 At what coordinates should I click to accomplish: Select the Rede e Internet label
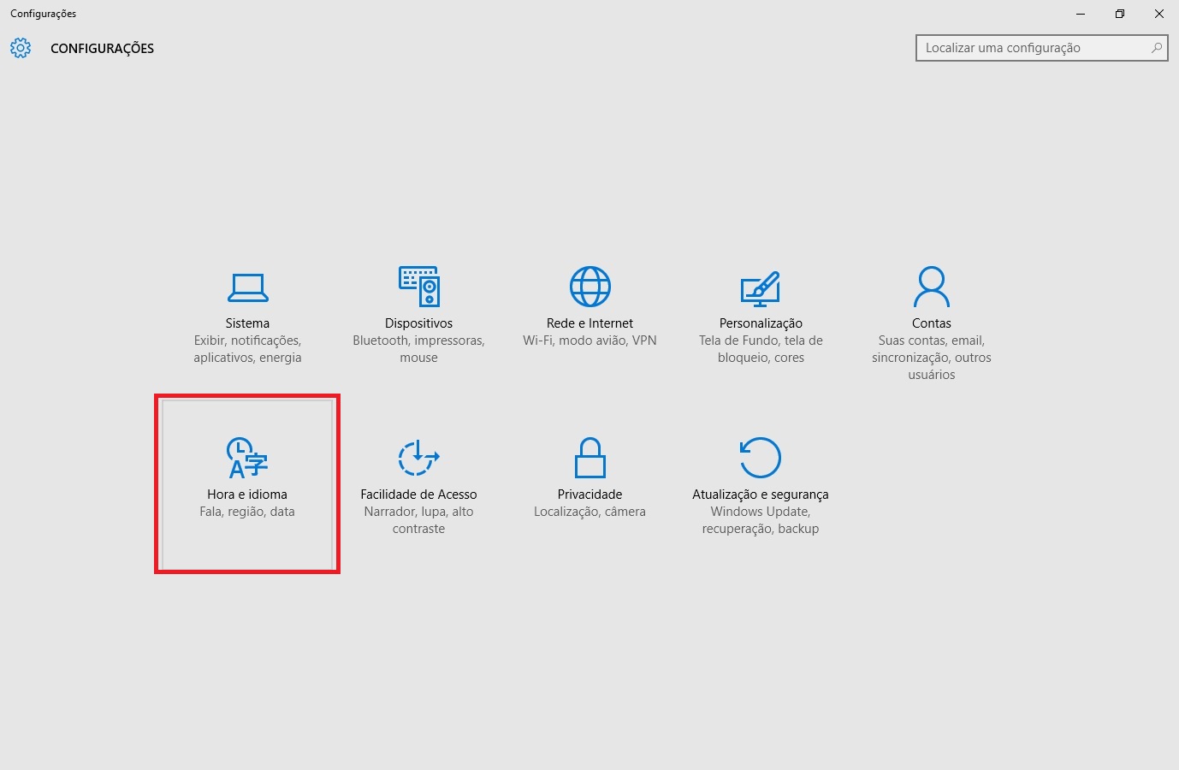point(590,323)
